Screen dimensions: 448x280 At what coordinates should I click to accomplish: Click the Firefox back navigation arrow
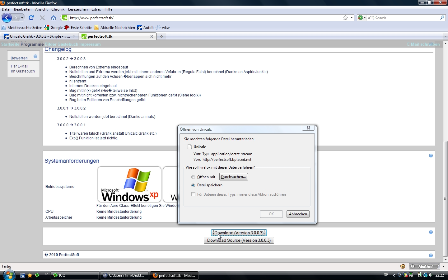coord(7,18)
